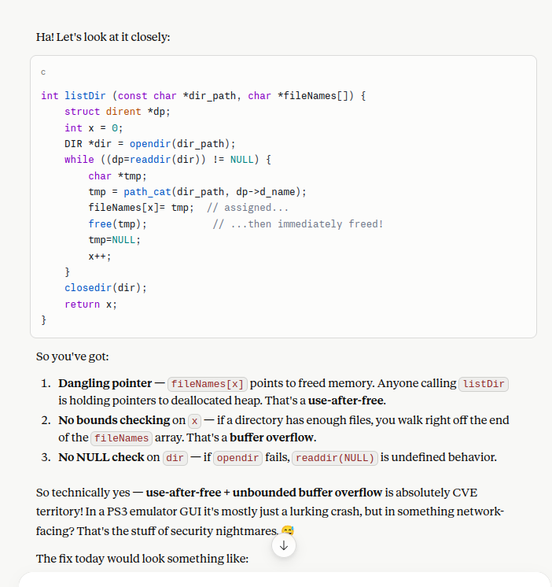Click the code line 'char *tmp;'
This screenshot has height=587, width=552.
[x=117, y=176]
